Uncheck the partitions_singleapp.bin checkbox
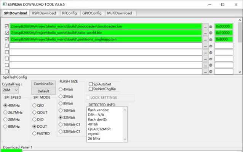This screenshot has height=152, width=243. (x=6, y=39)
